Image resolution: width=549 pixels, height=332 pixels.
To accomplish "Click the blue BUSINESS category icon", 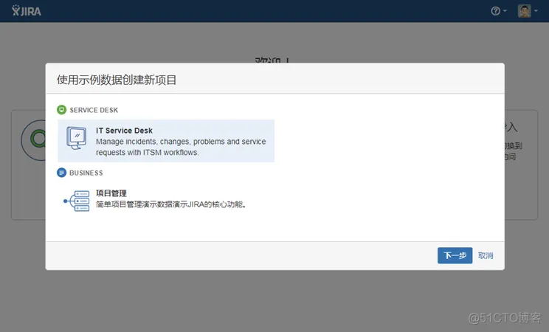I will [x=62, y=173].
